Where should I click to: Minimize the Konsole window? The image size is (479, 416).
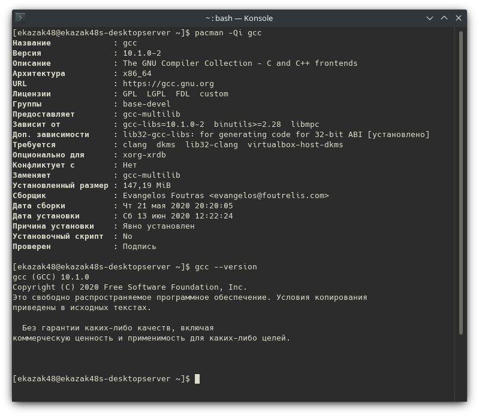click(x=429, y=19)
